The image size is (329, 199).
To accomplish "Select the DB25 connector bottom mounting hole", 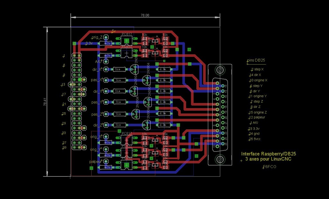I will pos(220,160).
